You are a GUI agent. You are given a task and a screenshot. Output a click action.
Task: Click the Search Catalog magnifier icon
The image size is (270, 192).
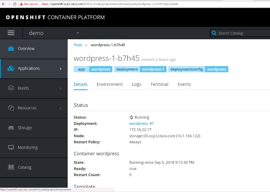click(214, 33)
